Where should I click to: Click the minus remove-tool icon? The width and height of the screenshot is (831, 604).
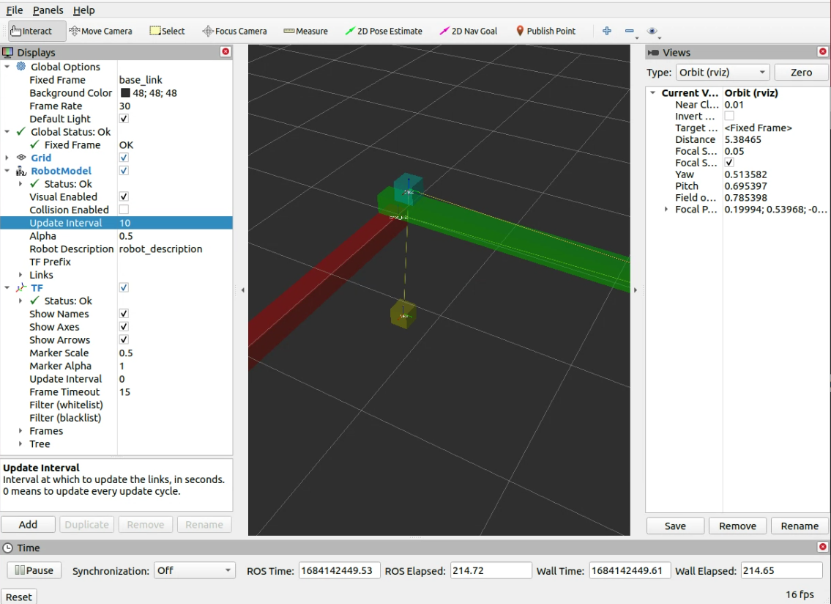[630, 32]
